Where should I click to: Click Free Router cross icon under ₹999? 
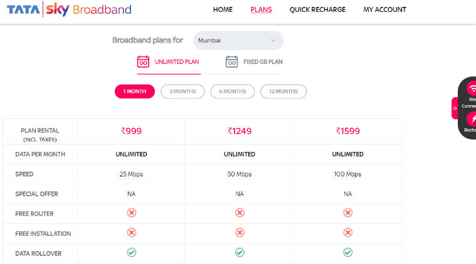[x=132, y=213]
